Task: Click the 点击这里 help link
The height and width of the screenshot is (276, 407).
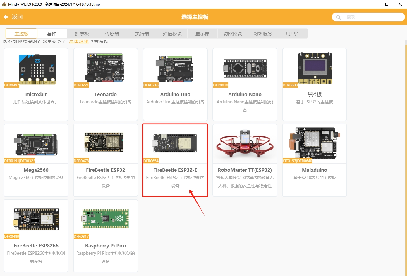Action: (x=79, y=41)
